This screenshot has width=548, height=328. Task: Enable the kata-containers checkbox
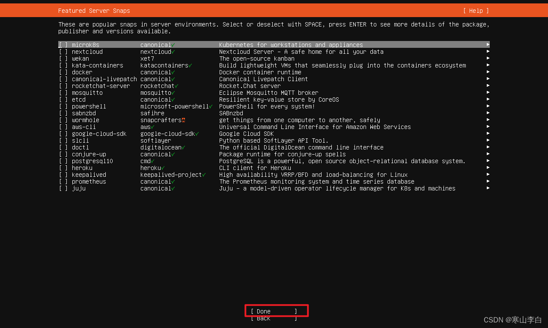pyautogui.click(x=63, y=65)
